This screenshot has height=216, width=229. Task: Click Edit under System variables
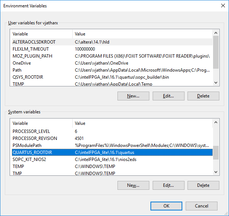168,185
